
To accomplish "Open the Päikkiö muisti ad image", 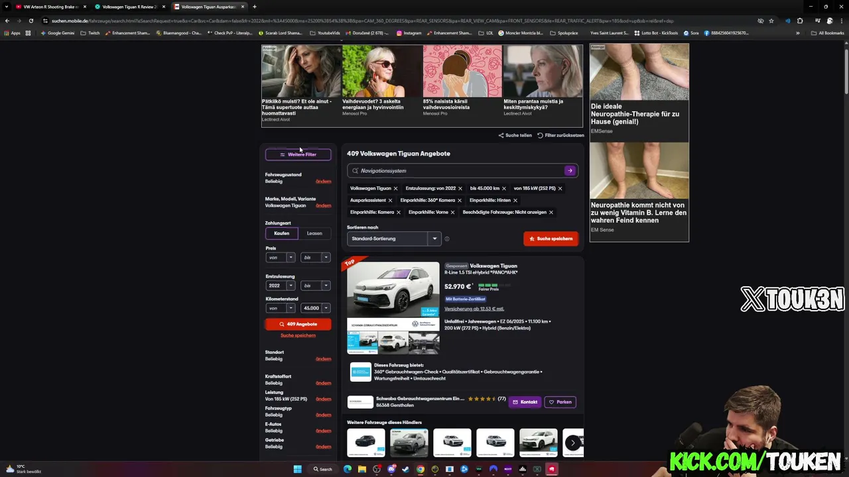I will 301,71.
